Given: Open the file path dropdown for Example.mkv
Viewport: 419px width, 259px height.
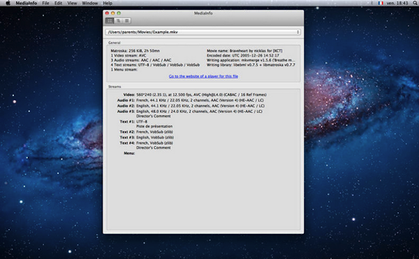Looking at the screenshot, I should (x=203, y=32).
